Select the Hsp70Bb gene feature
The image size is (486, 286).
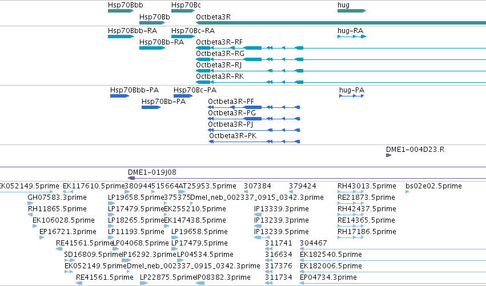coord(152,23)
